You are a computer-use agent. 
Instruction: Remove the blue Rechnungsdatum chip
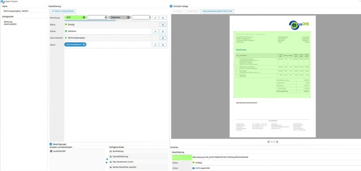point(84,45)
